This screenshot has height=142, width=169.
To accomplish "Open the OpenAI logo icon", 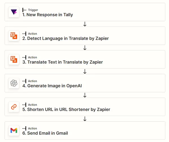I will (x=14, y=83).
